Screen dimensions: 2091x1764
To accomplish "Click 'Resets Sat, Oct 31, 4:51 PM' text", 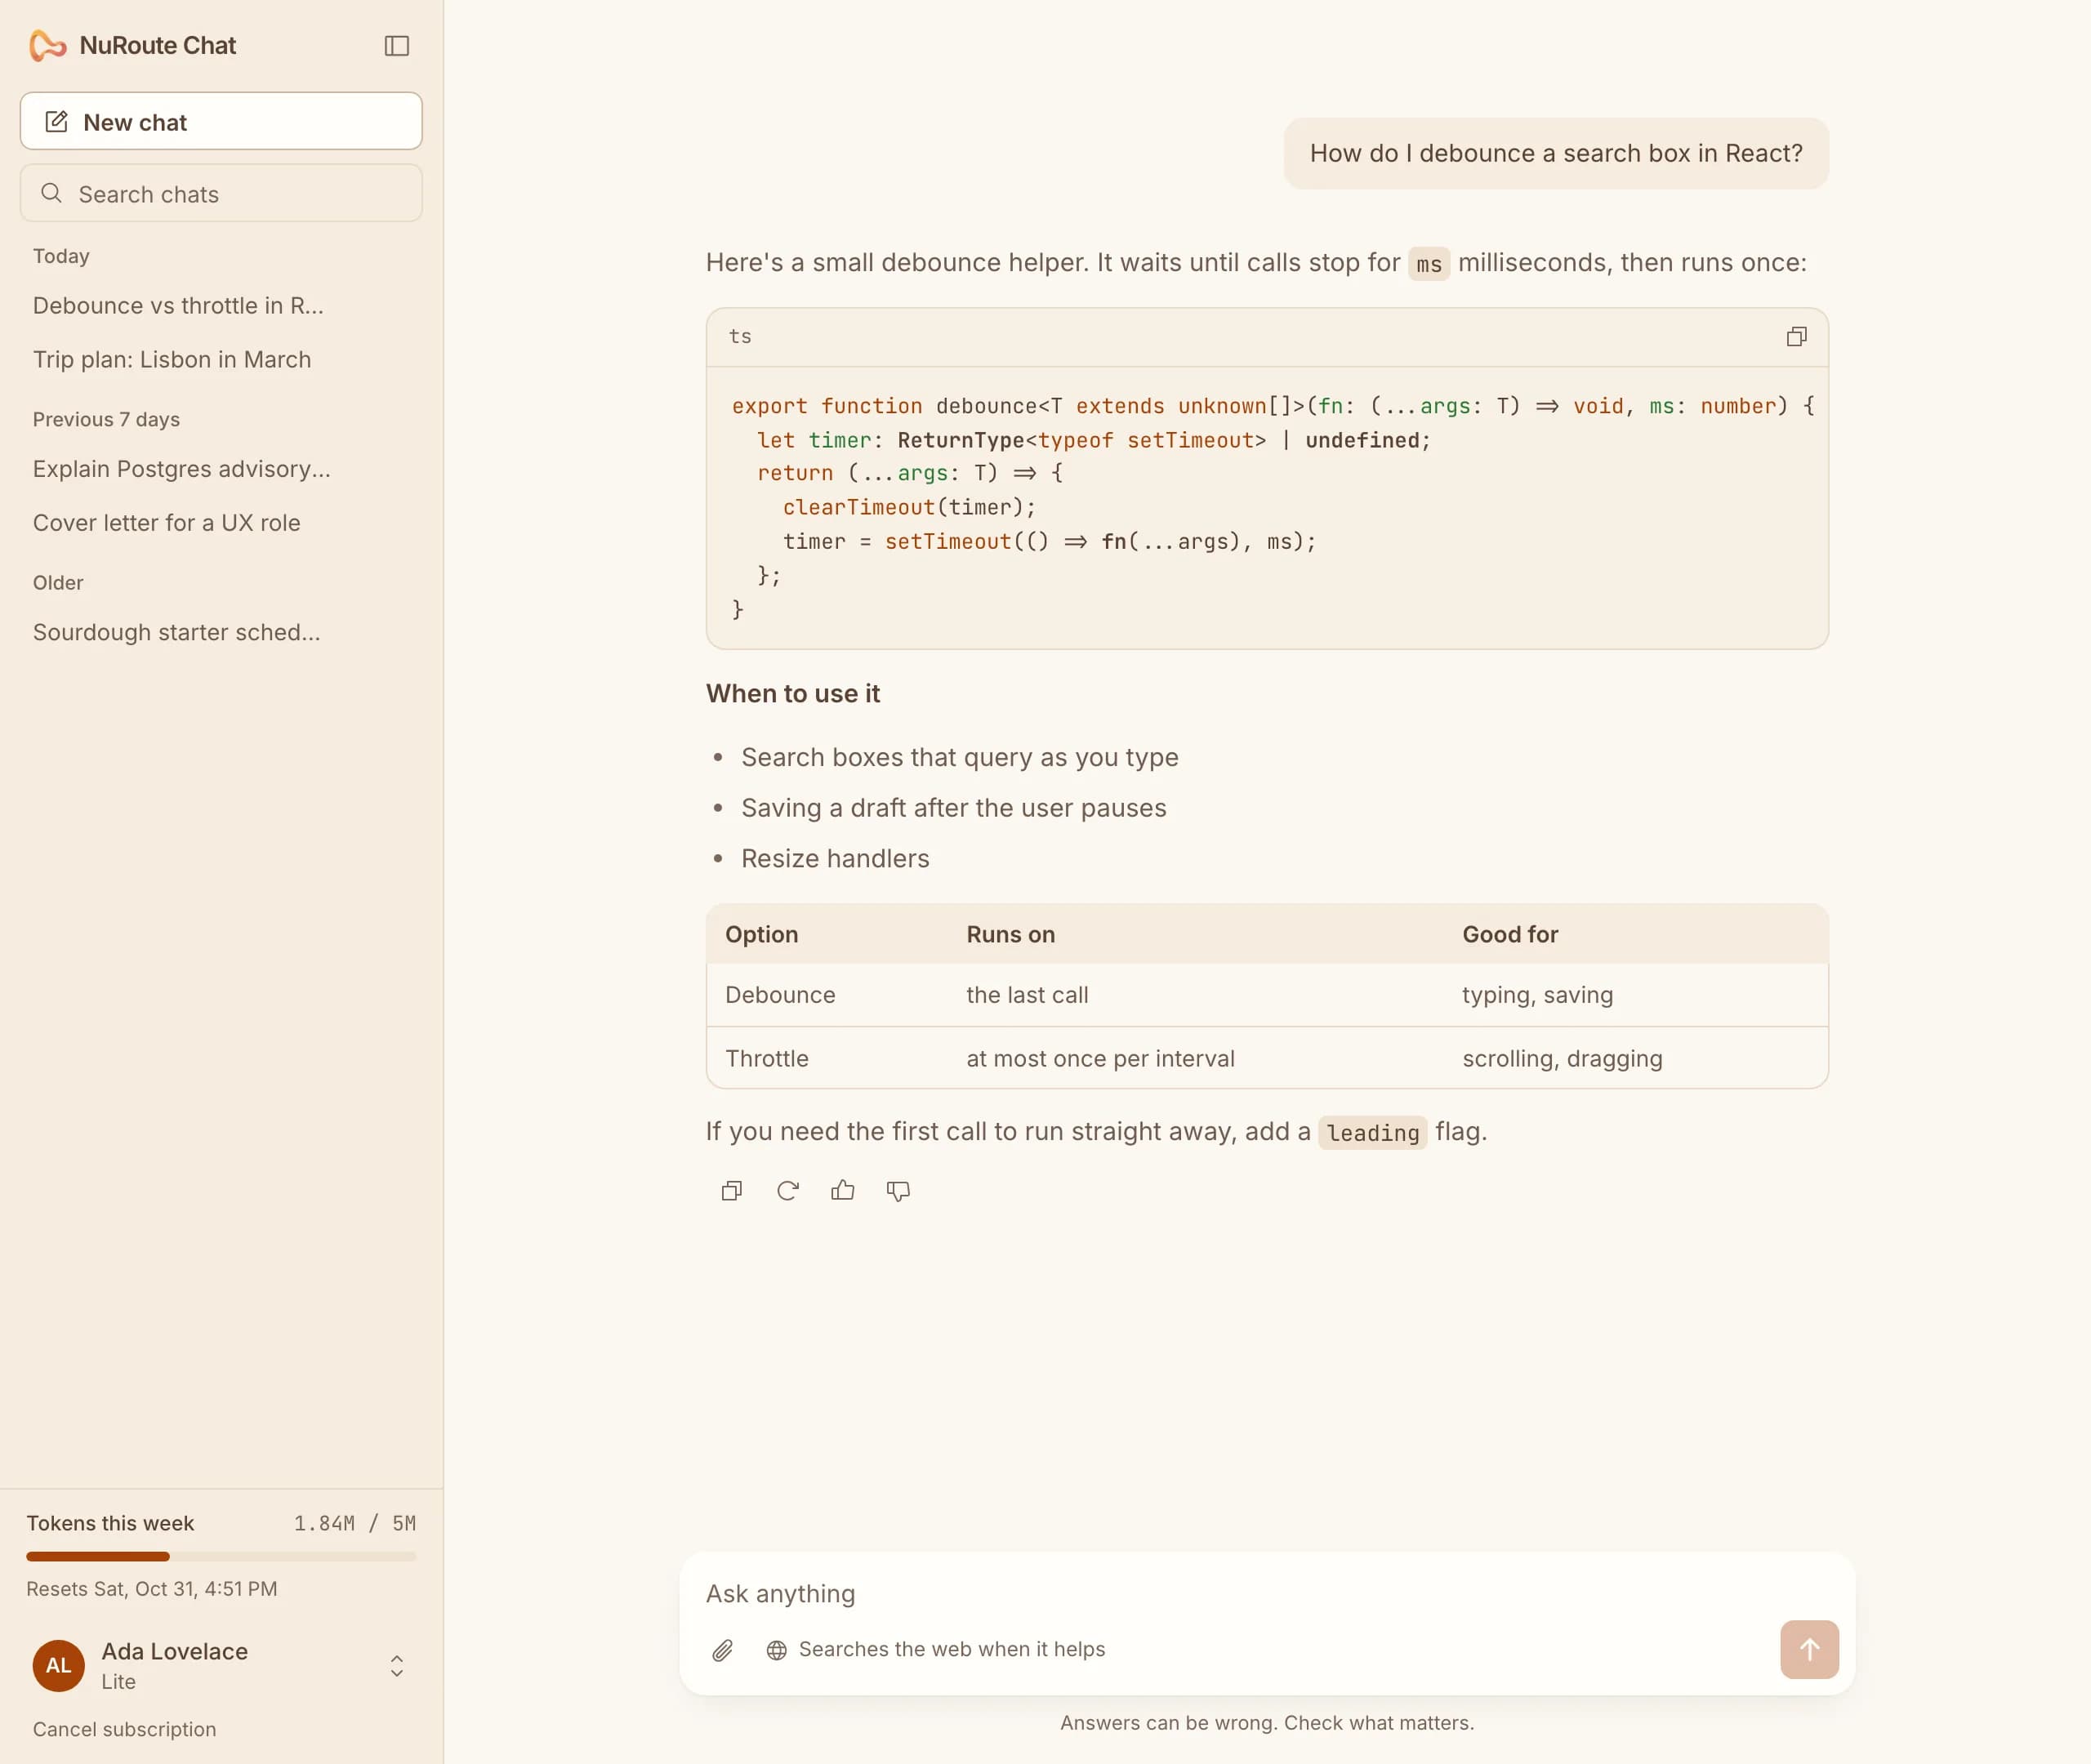I will (152, 1589).
